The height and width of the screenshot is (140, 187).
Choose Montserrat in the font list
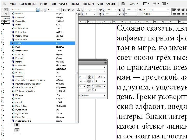(43, 69)
